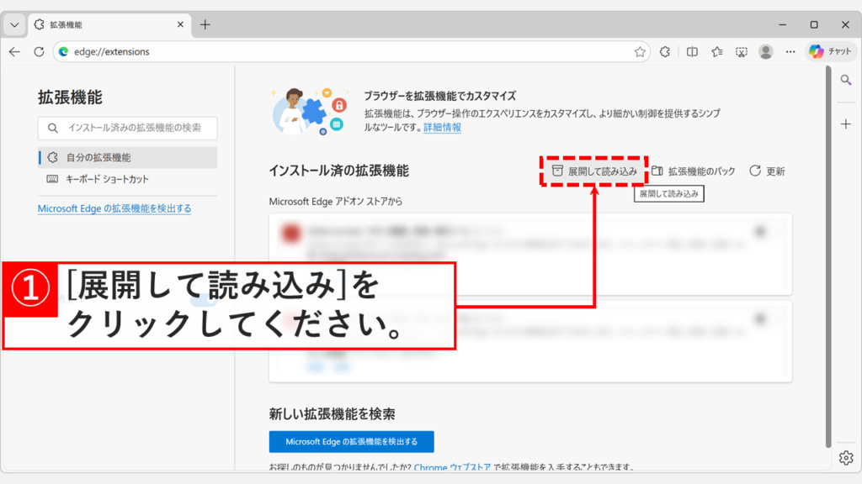862x484 pixels.
Task: Select the 自分の拡張機能 menu item
Action: pyautogui.click(x=101, y=157)
